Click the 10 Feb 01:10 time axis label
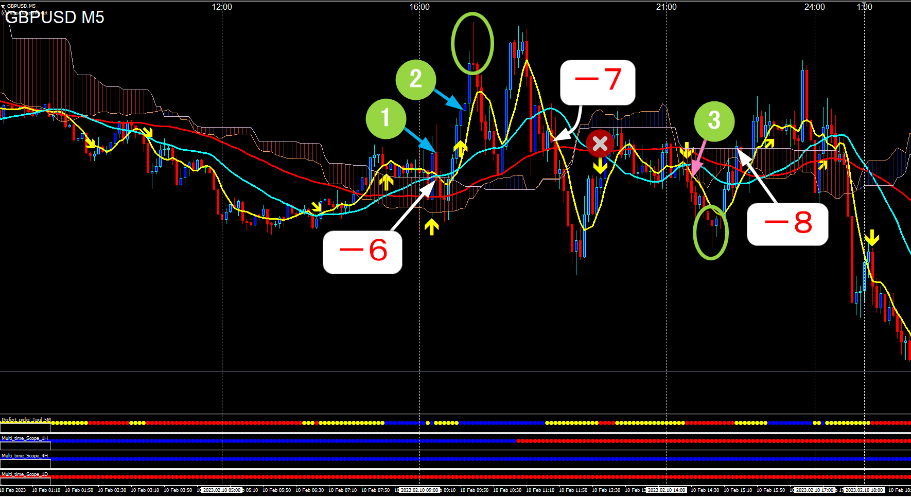The width and height of the screenshot is (911, 497). click(46, 490)
